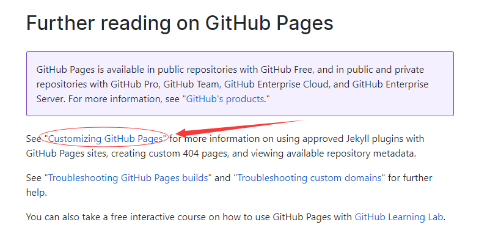
Task: Click the "Further reading on GitHub Pages" heading
Action: pos(180,23)
